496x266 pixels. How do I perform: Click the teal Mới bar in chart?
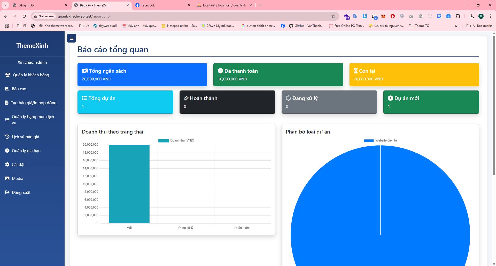[x=129, y=184]
